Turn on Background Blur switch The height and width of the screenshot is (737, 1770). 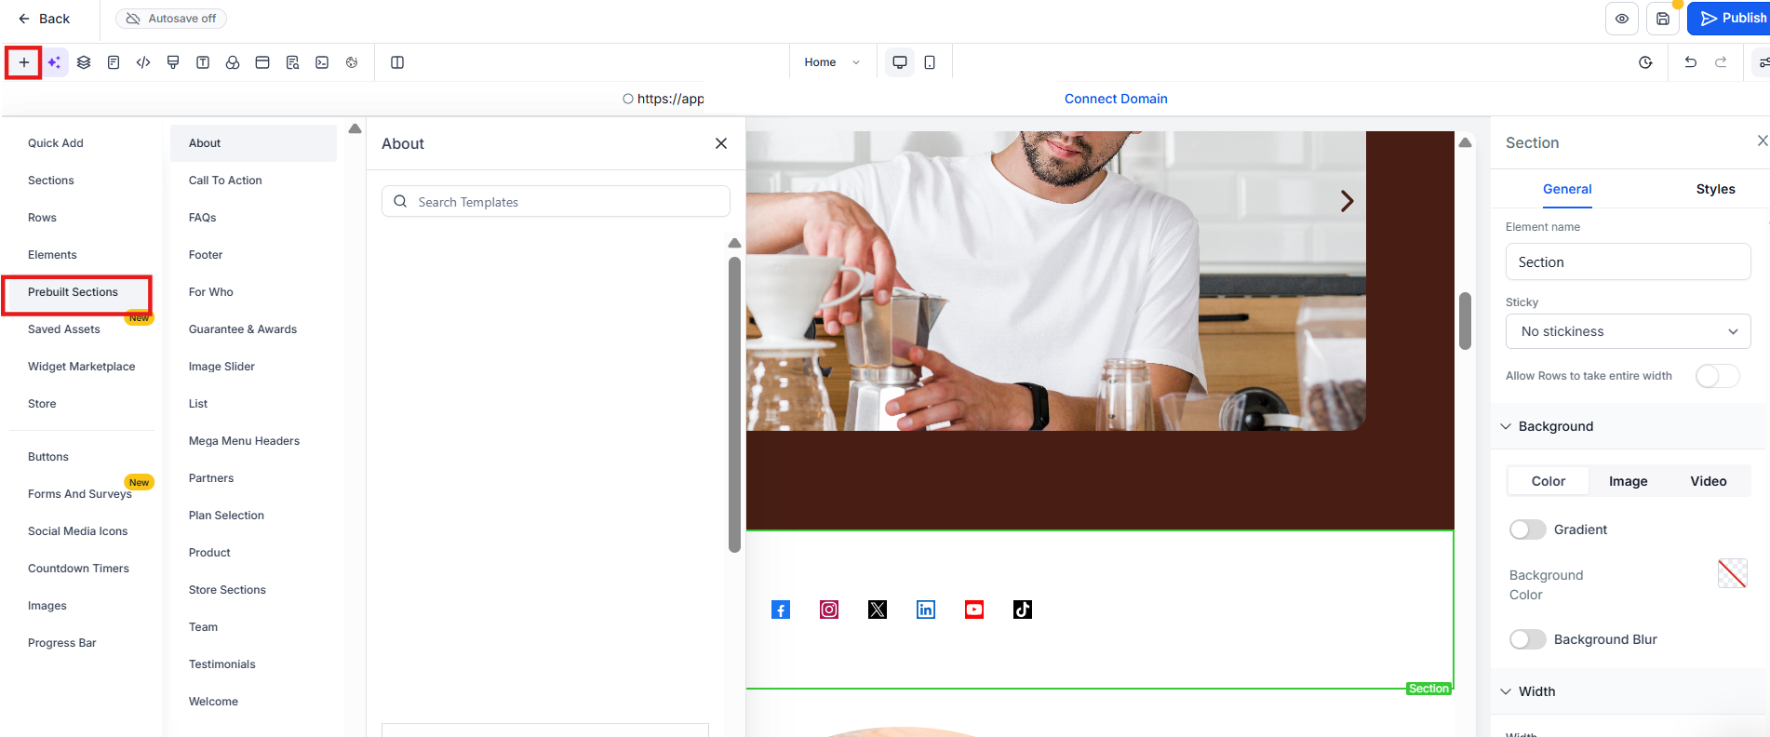pyautogui.click(x=1527, y=639)
